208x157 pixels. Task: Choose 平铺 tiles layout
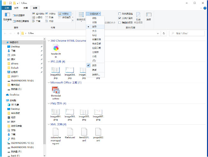pyautogui.click(x=36, y=21)
